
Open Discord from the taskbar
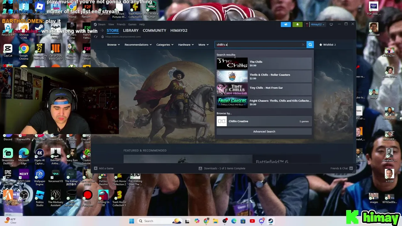pos(261,221)
